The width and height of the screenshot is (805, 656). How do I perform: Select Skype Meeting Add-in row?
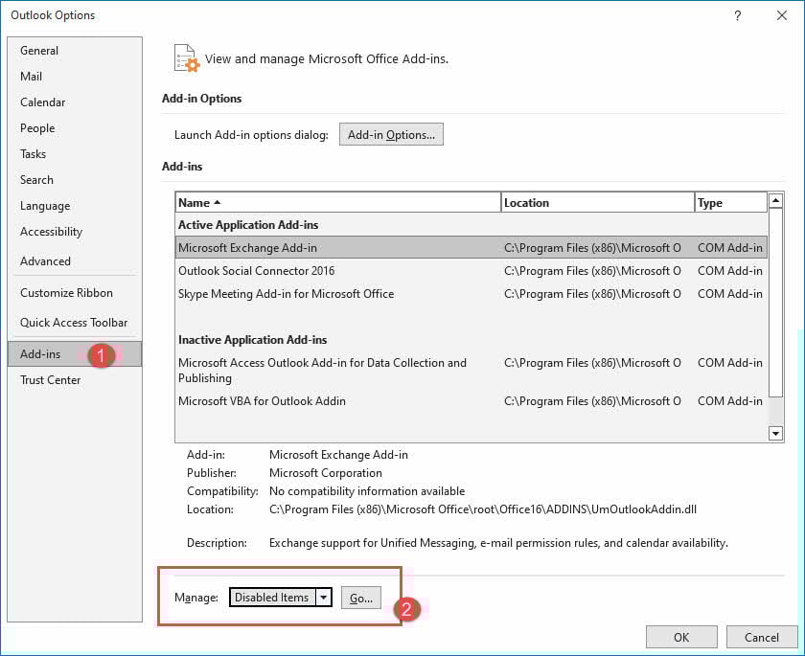(x=286, y=294)
